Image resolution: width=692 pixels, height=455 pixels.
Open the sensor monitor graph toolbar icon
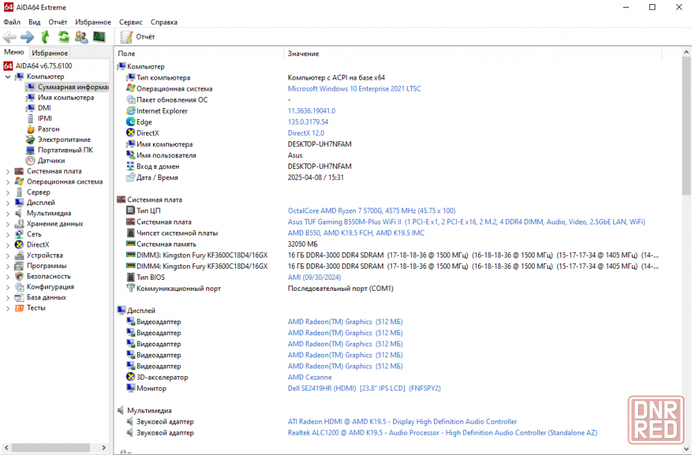point(99,37)
